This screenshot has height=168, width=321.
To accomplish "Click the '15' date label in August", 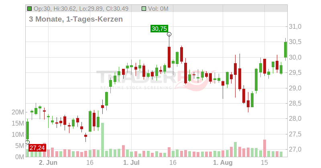I will (264, 163).
